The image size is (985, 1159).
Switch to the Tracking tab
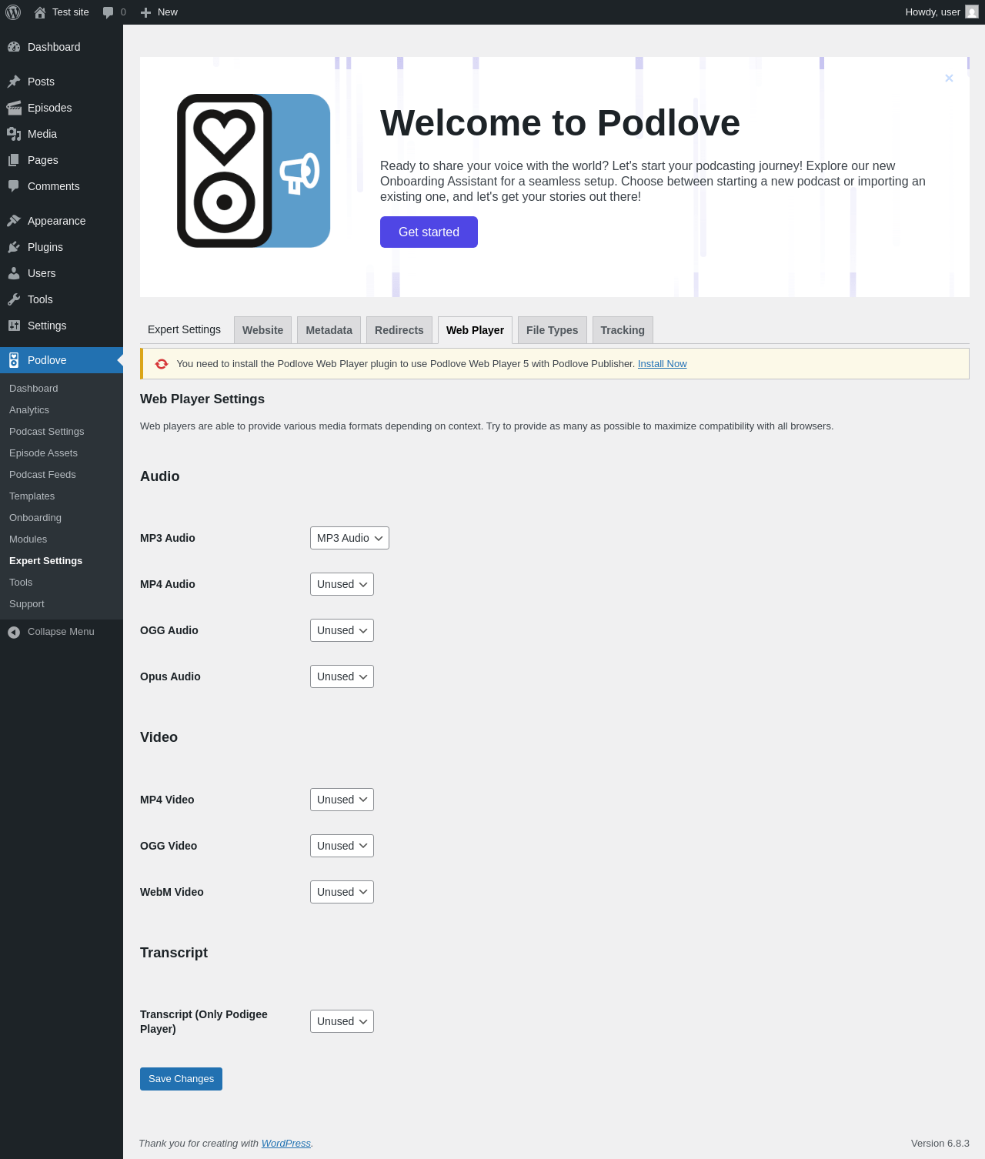(623, 330)
